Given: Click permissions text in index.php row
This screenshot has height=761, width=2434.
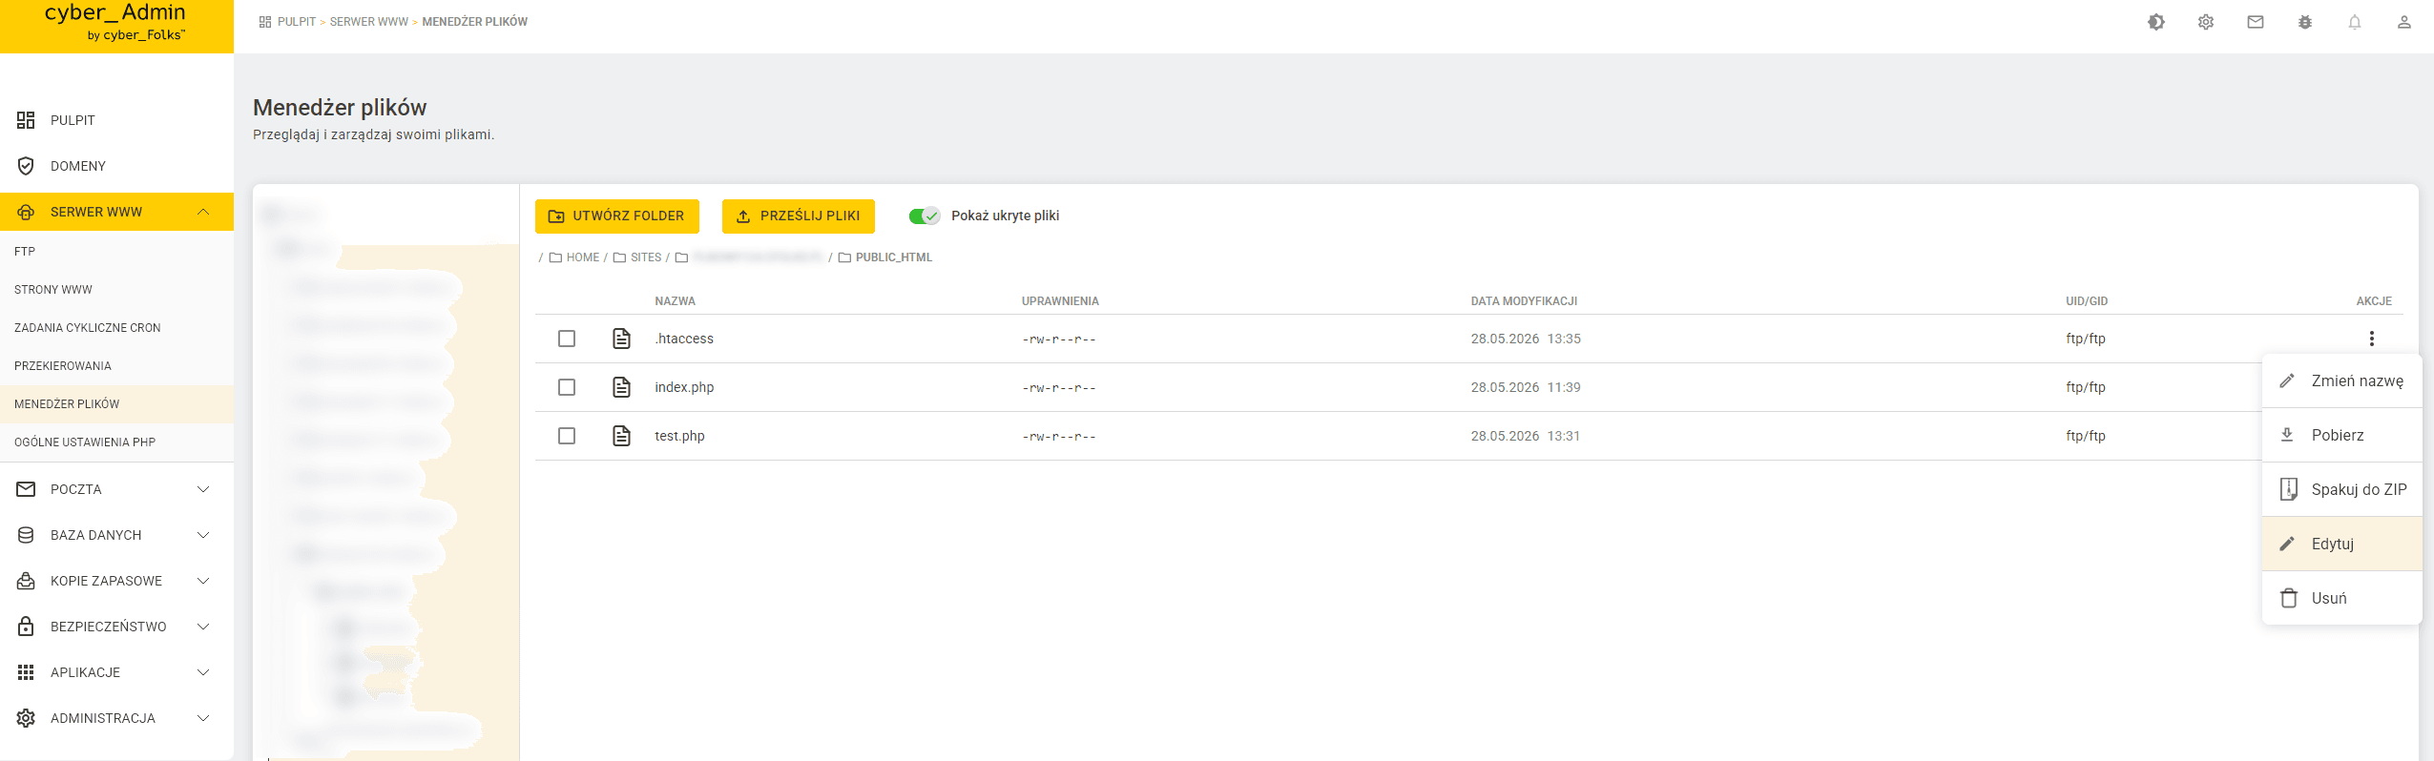Looking at the screenshot, I should [1059, 388].
